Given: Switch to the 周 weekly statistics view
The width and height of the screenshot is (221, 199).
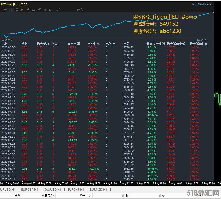Looking at the screenshot, I should tap(17, 10).
